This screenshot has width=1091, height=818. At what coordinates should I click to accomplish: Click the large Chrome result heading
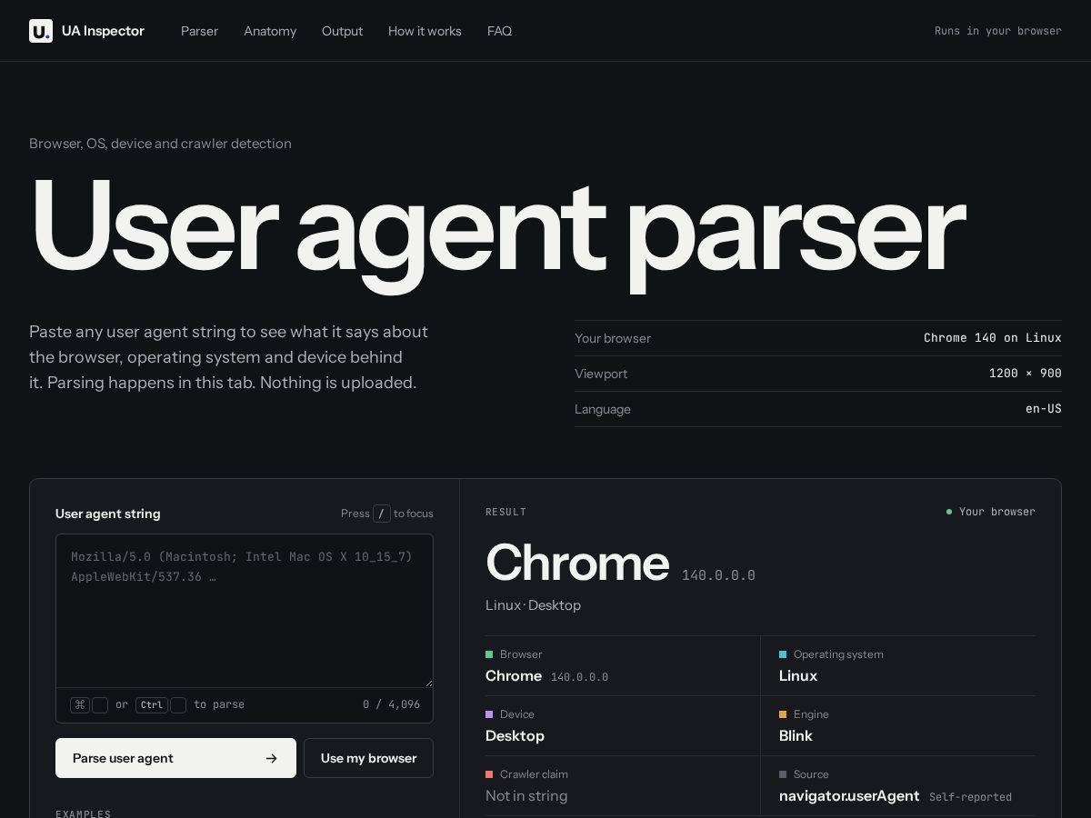577,563
